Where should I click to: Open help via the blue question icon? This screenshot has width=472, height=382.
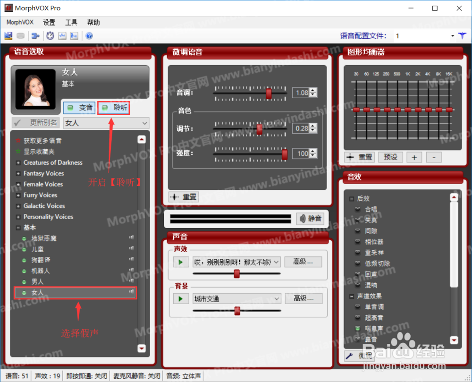[89, 36]
